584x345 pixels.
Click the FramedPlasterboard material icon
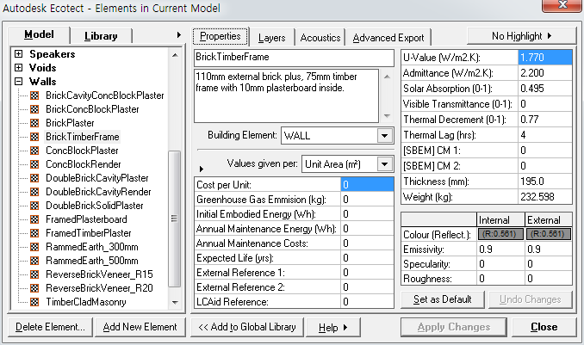pos(35,219)
